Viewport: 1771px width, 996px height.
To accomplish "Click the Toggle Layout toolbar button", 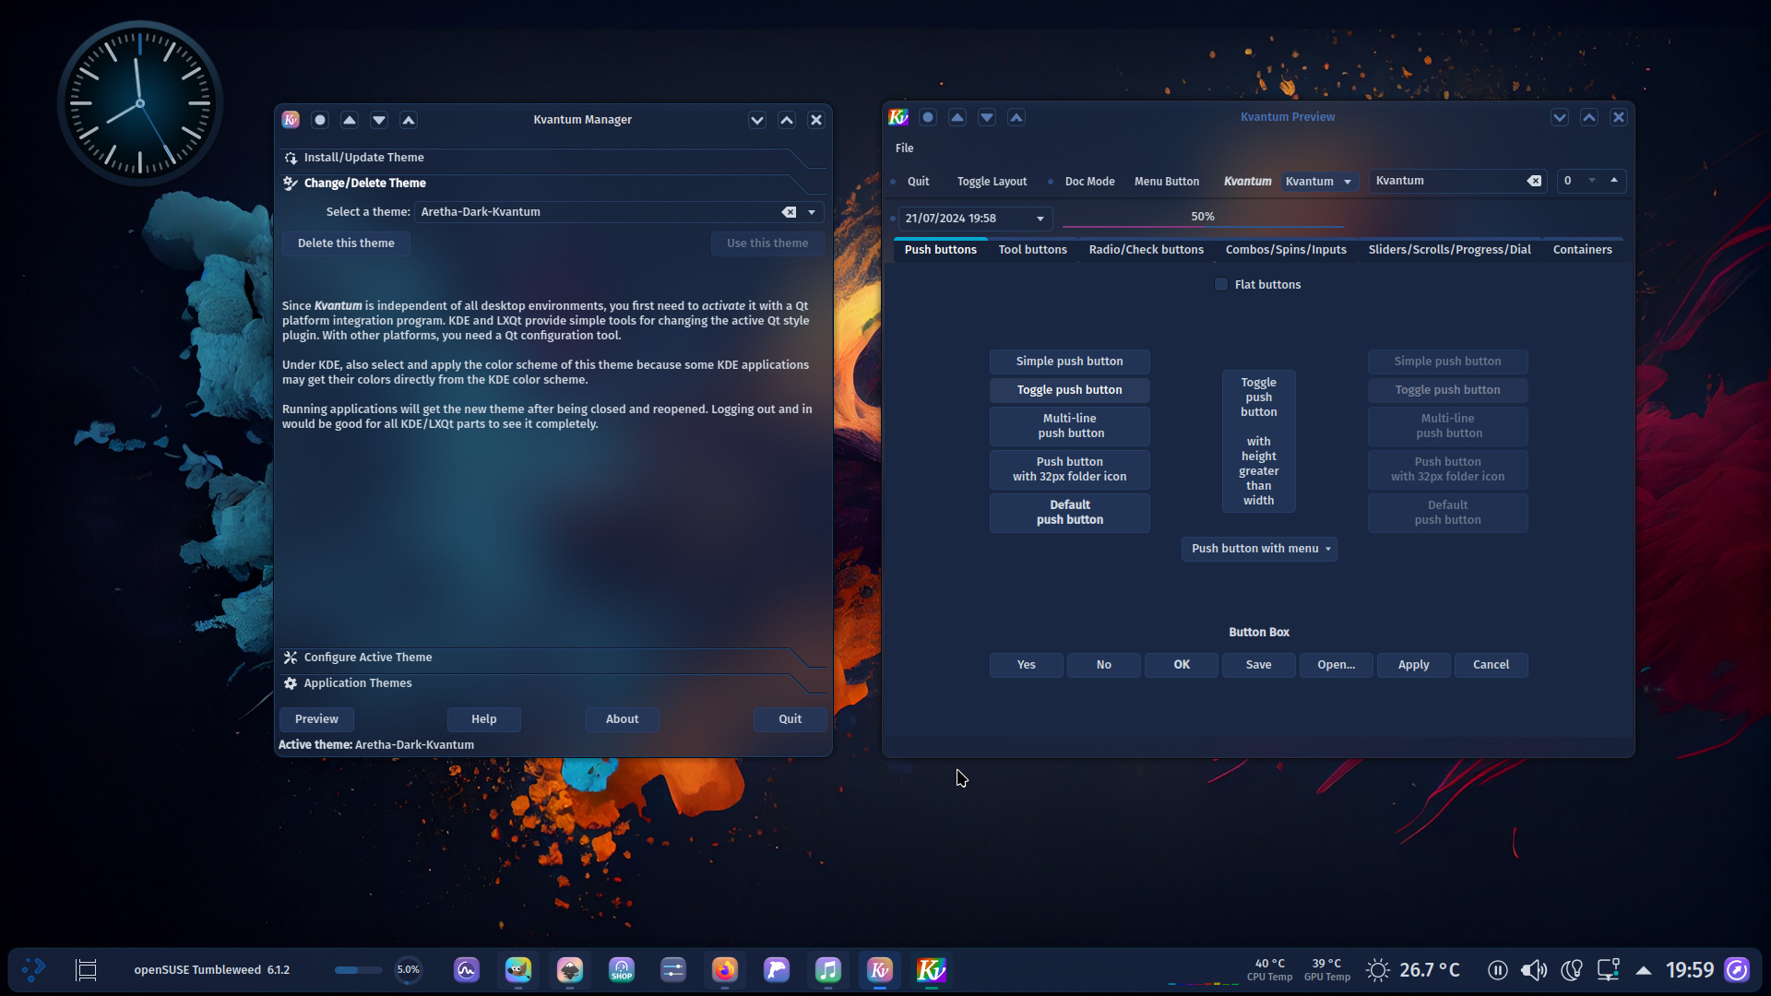I will 992,182.
